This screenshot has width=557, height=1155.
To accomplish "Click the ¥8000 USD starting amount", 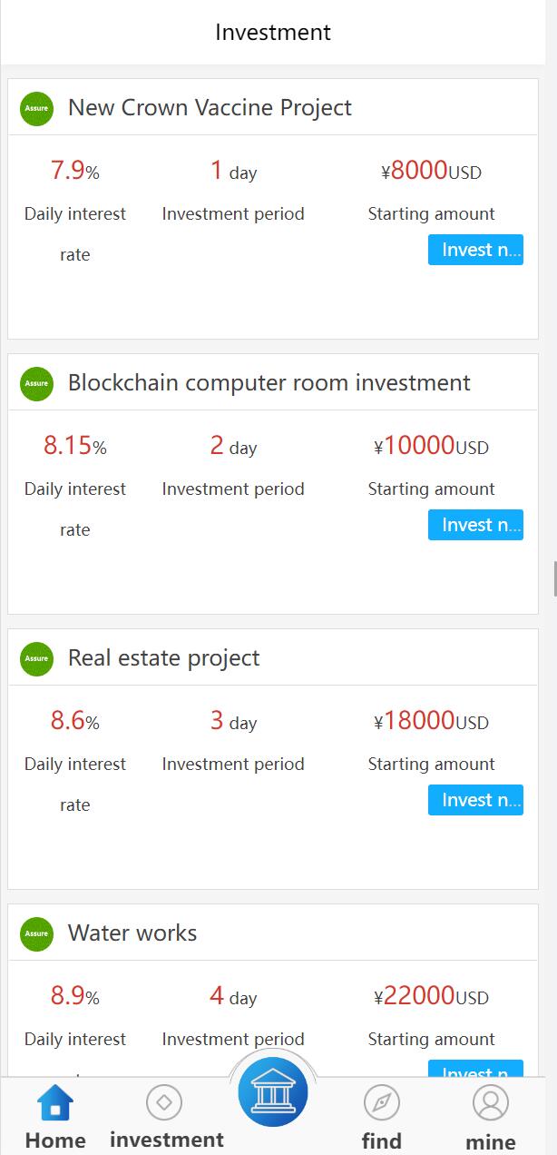I will pos(431,171).
